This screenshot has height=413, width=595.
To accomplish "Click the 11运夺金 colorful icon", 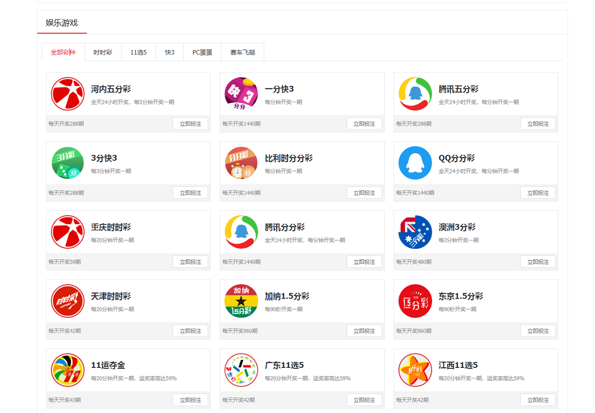I will coord(68,369).
